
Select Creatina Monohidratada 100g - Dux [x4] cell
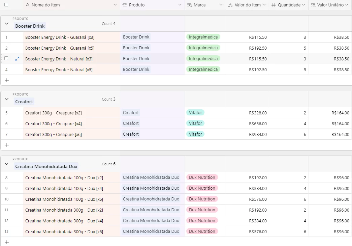(x=72, y=188)
